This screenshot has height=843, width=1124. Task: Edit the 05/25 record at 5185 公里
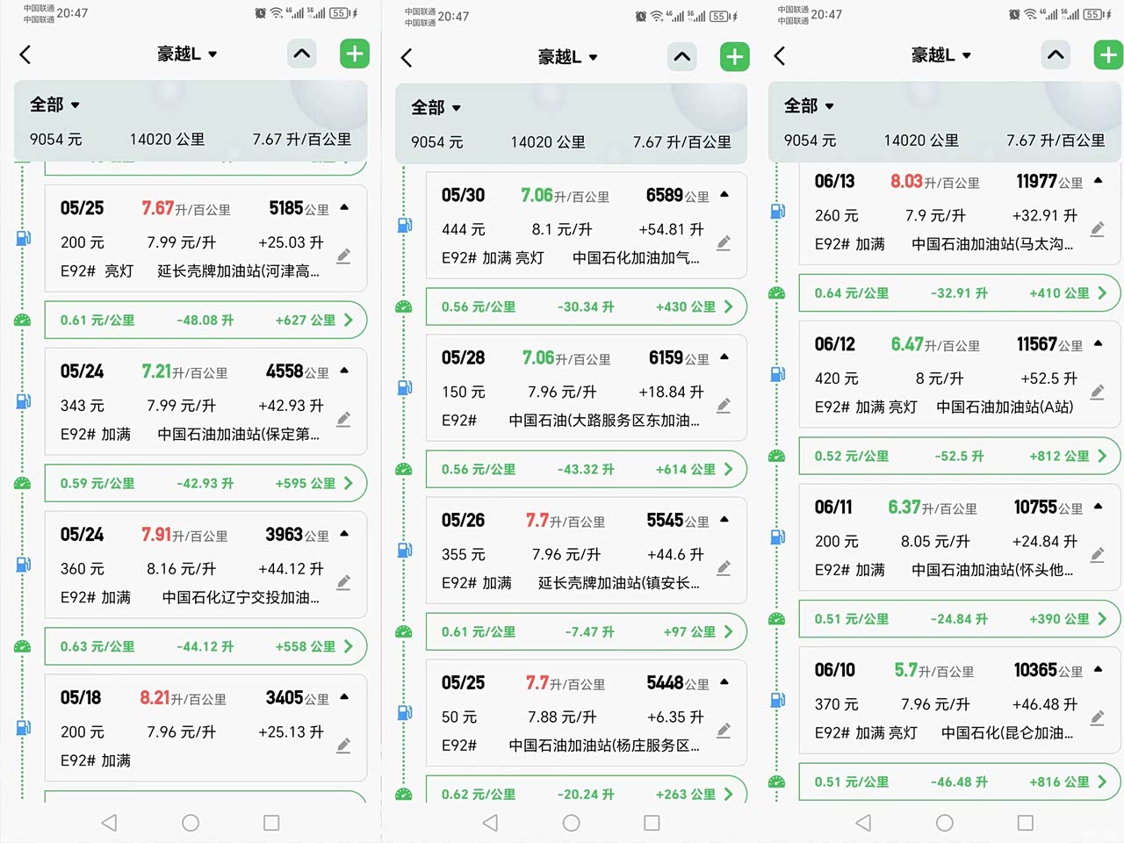tap(343, 256)
